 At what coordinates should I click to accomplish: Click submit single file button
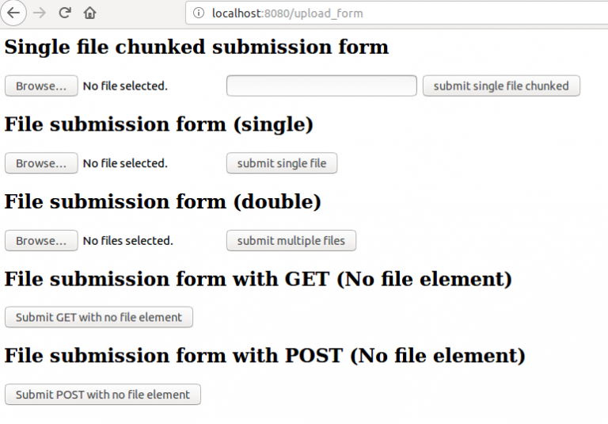[282, 163]
